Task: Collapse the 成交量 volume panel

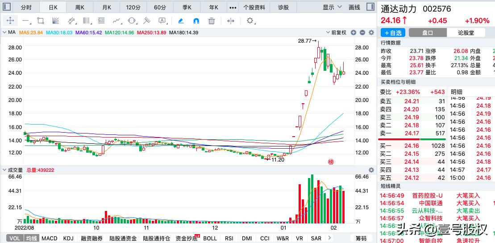Action: (x=4, y=170)
